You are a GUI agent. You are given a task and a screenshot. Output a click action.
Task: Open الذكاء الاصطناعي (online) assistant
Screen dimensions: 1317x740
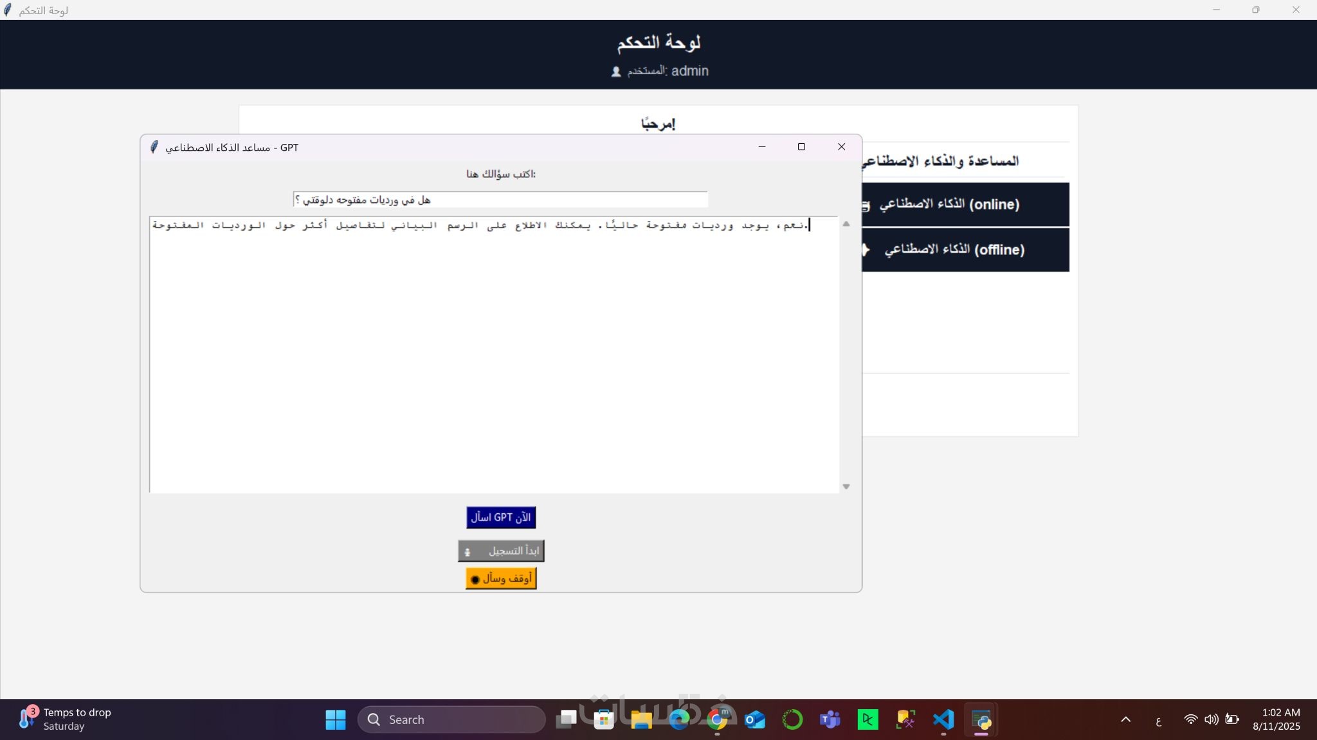click(965, 204)
